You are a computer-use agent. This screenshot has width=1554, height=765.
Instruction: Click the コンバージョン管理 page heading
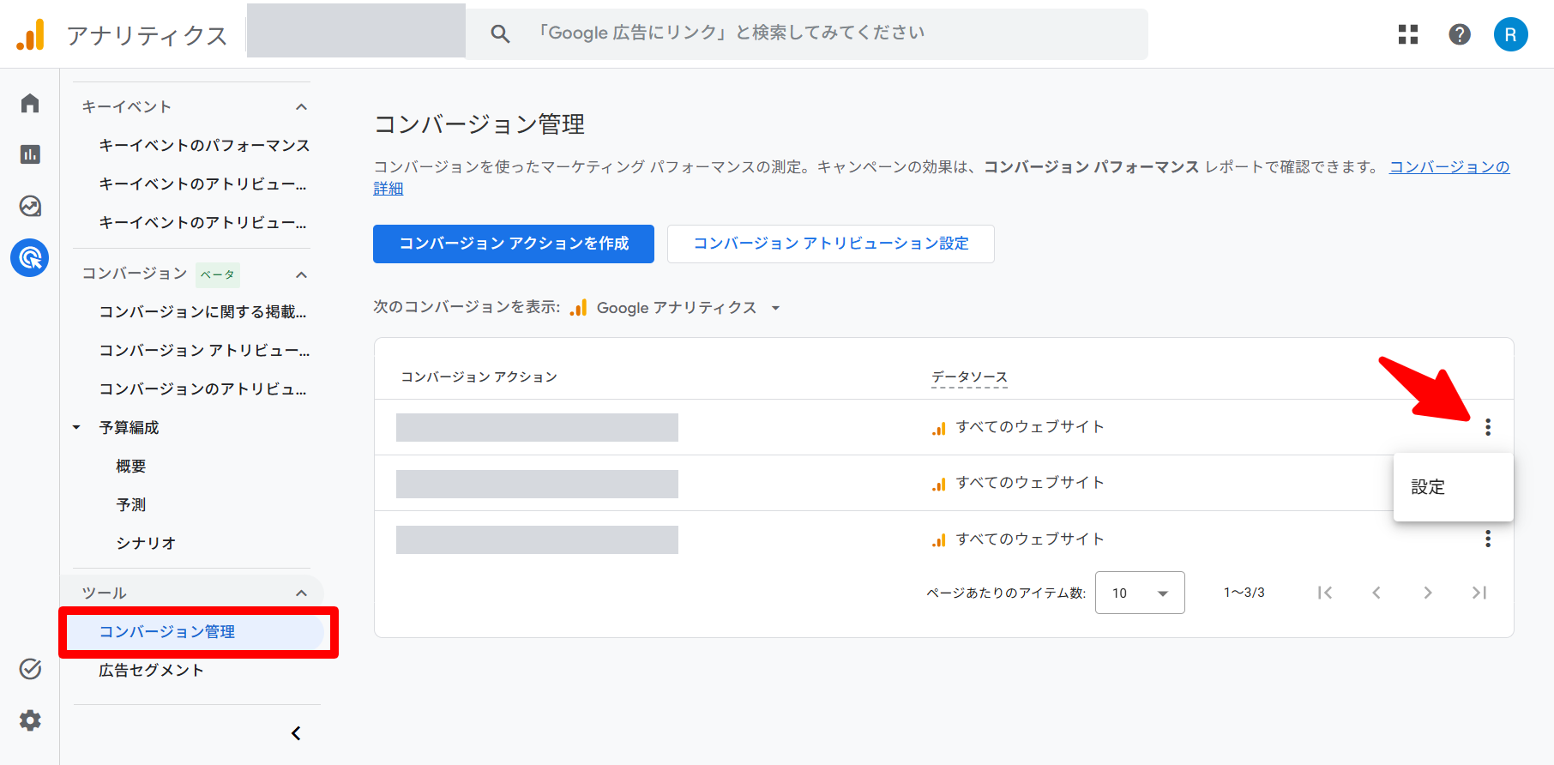[x=479, y=124]
